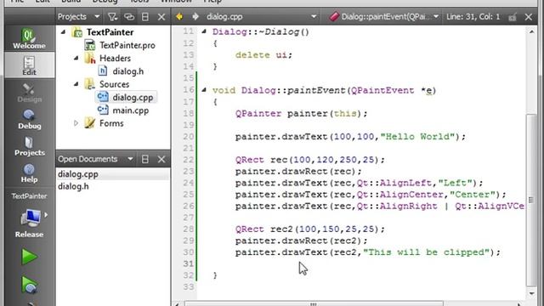Click the editor scroll down arrow
The height and width of the screenshot is (306, 544).
click(x=531, y=293)
